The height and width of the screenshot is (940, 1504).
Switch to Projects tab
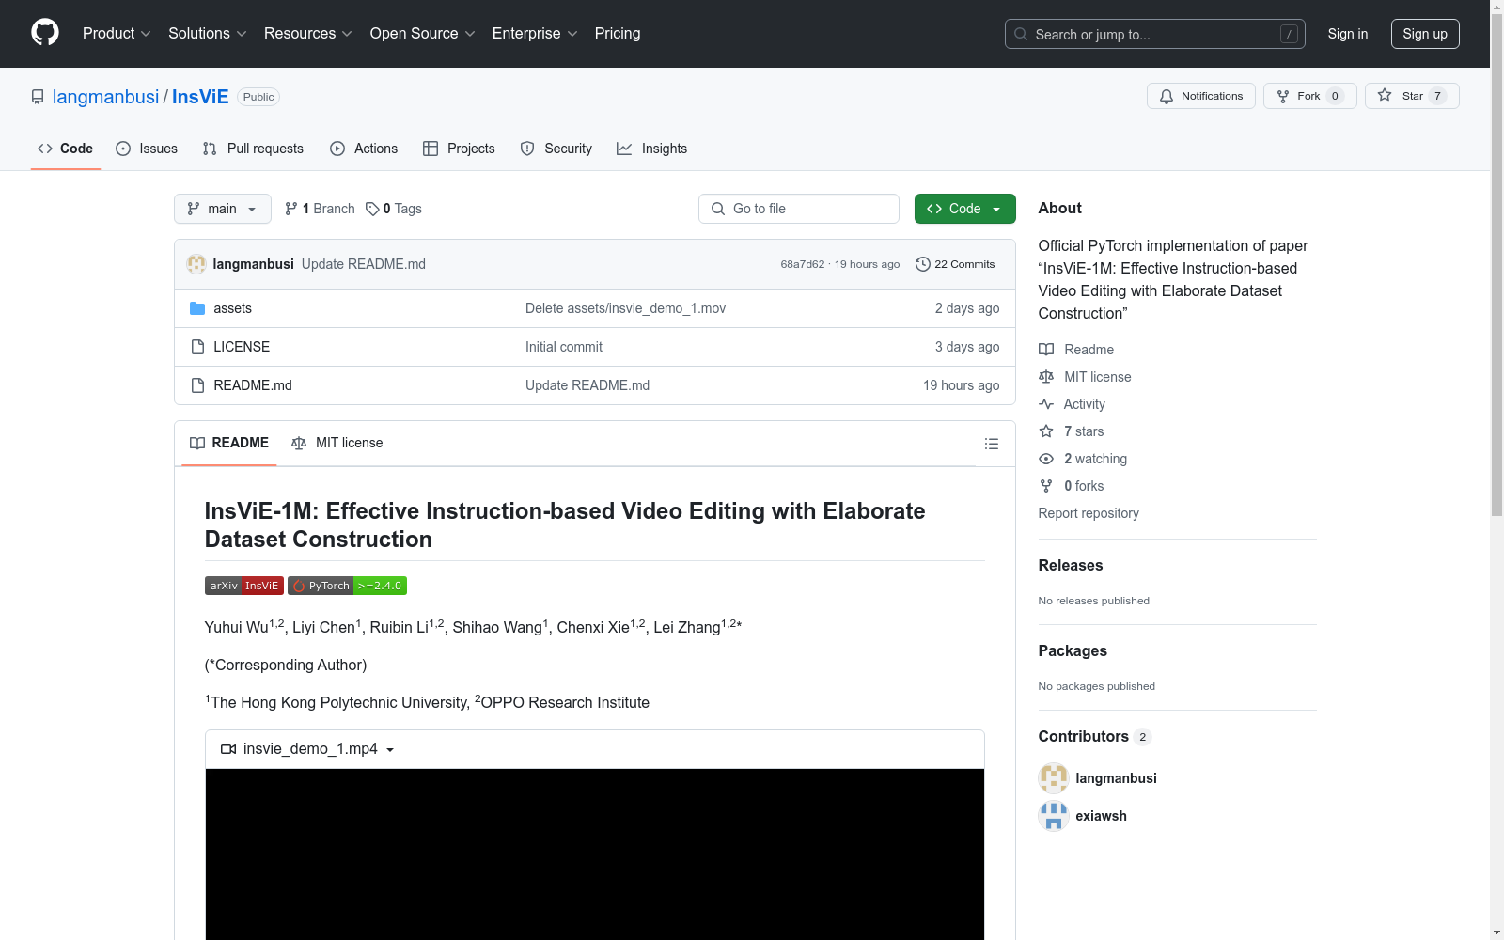pos(459,149)
